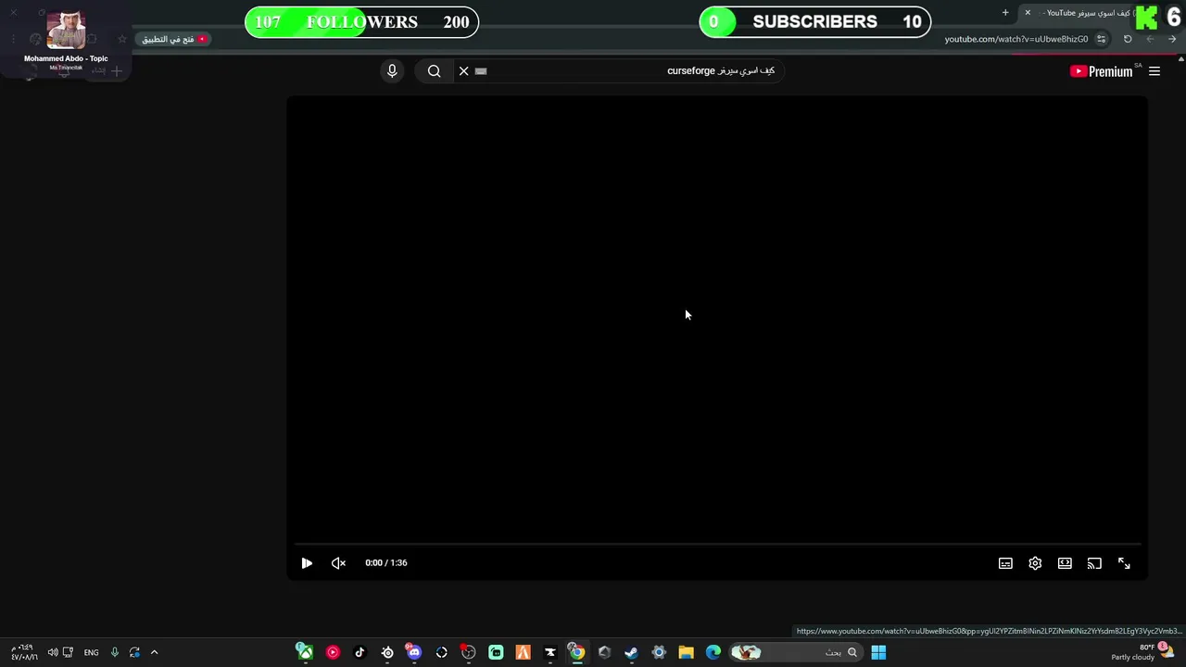
Task: Open Settings gear on taskbar
Action: [x=659, y=652]
